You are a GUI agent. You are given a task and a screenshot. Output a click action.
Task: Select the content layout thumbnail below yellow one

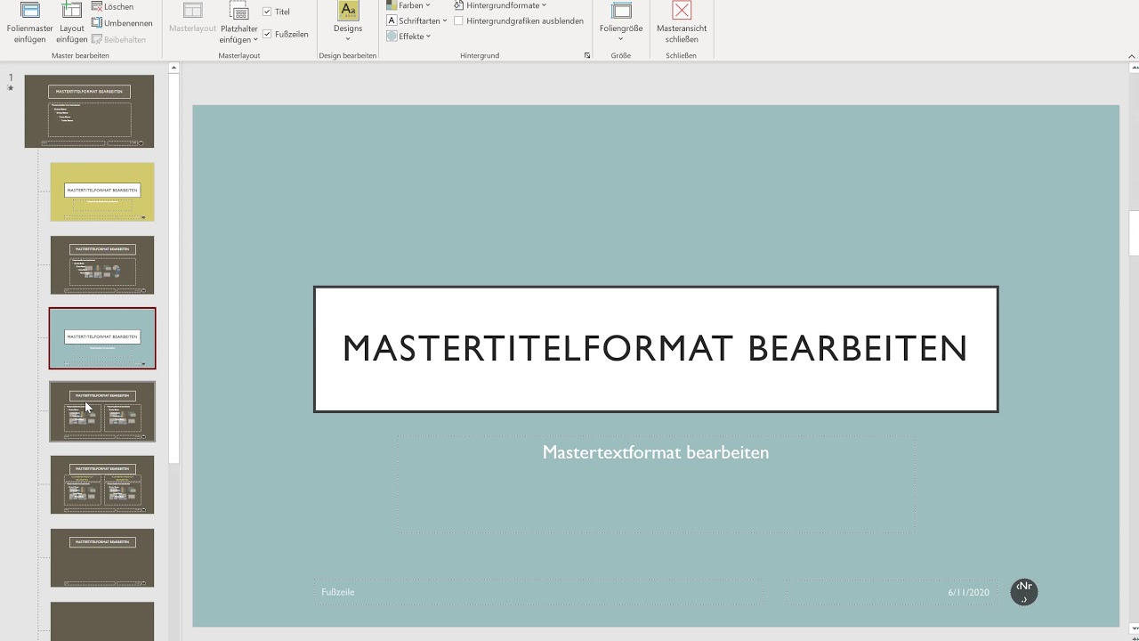pos(102,264)
